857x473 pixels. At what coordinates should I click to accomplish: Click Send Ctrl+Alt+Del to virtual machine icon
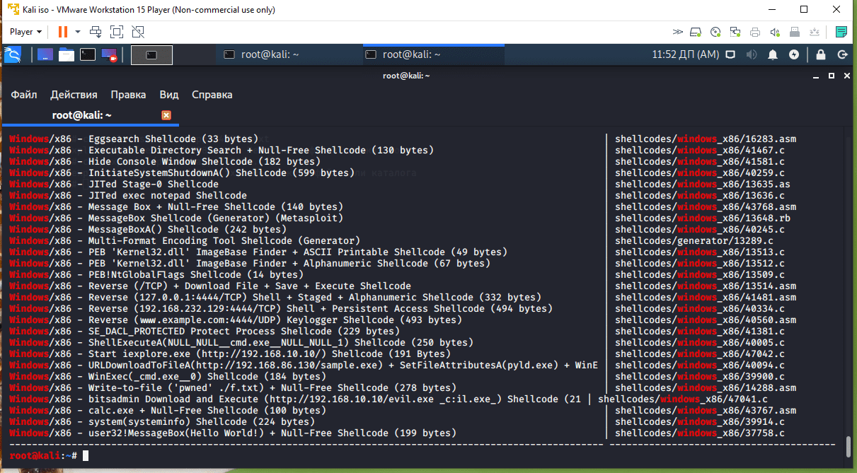pos(96,32)
